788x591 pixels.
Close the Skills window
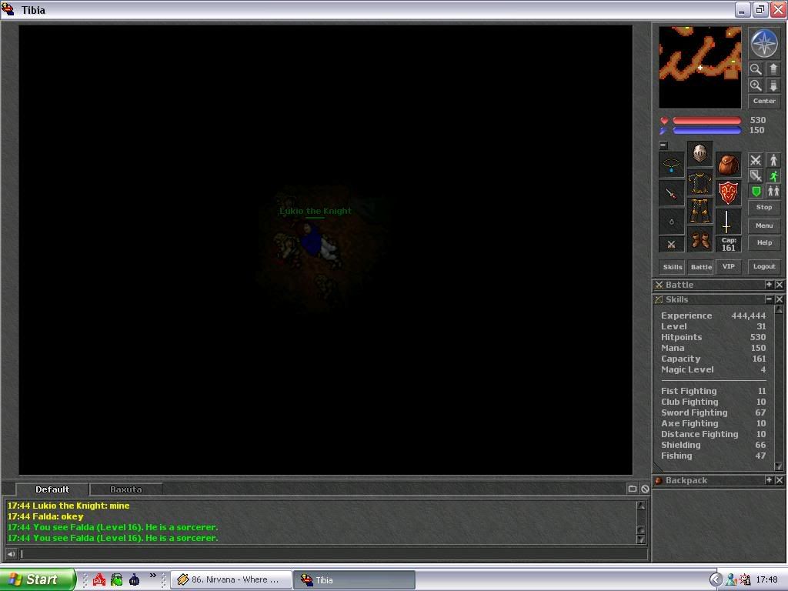(x=779, y=299)
